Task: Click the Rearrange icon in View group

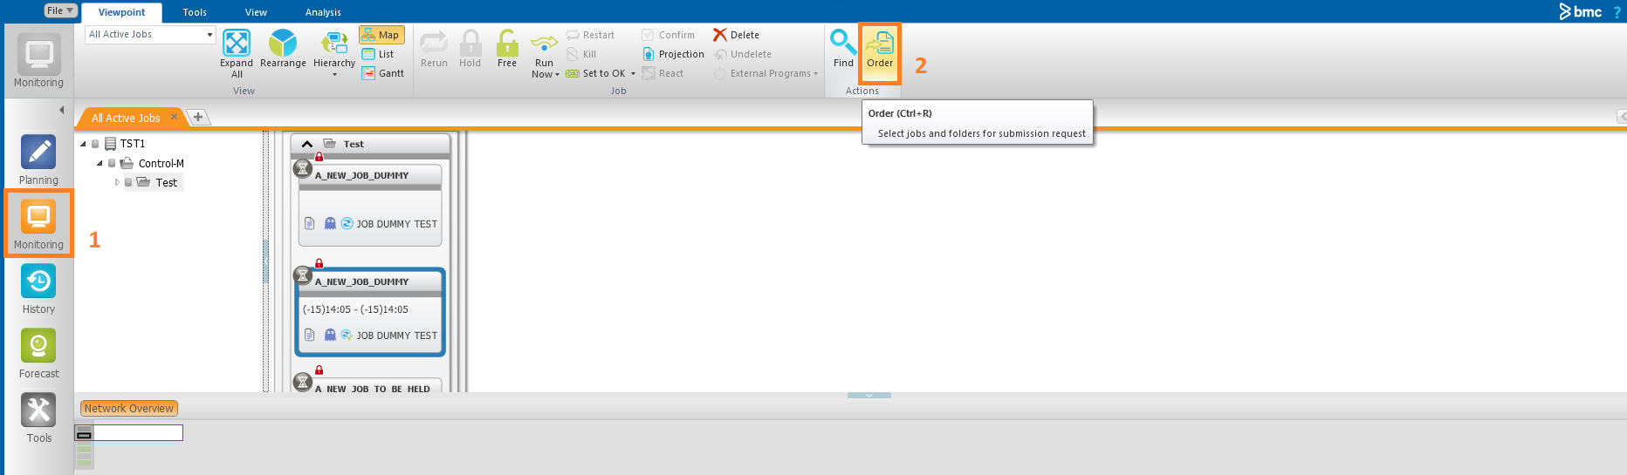Action: [x=283, y=44]
